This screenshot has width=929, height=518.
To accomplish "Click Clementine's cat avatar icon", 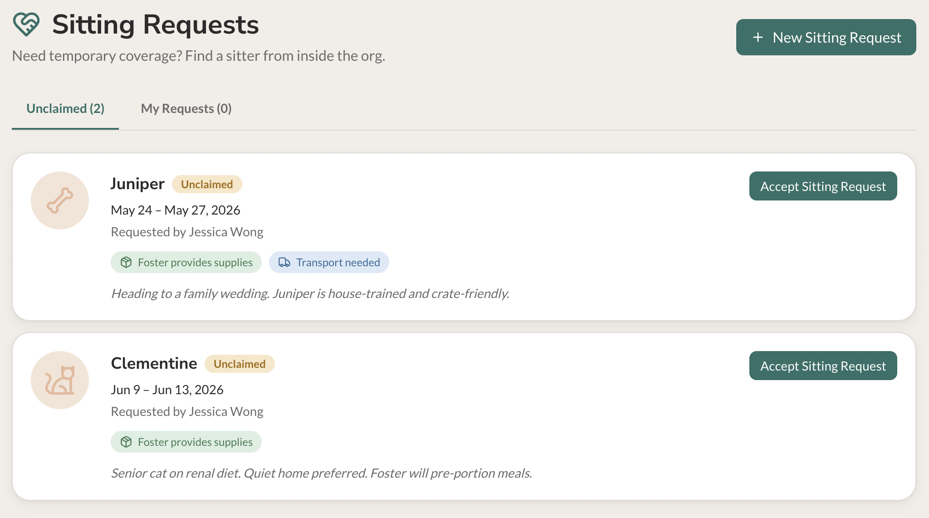I will (x=60, y=380).
